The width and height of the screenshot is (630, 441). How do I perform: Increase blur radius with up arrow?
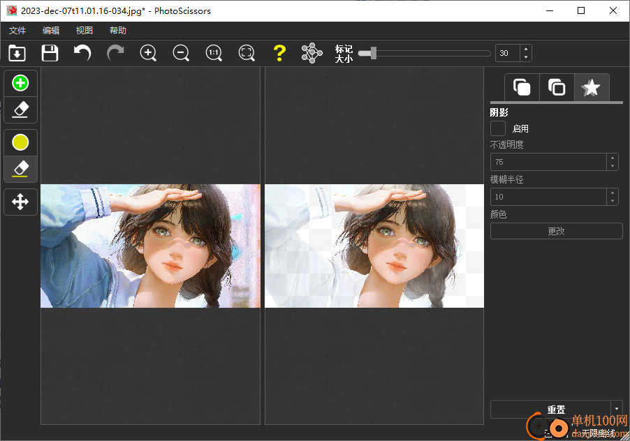pyautogui.click(x=613, y=193)
